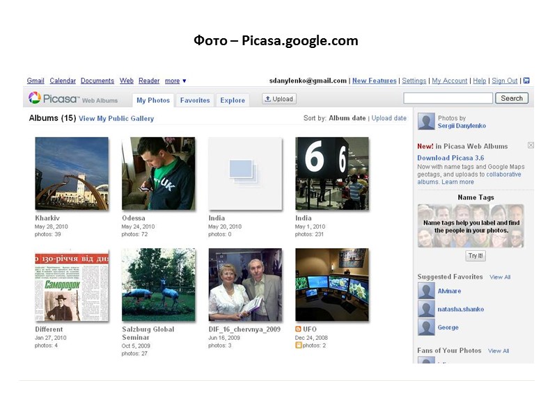
Task: Click Salzburg Global Seminar title
Action: click(x=148, y=334)
